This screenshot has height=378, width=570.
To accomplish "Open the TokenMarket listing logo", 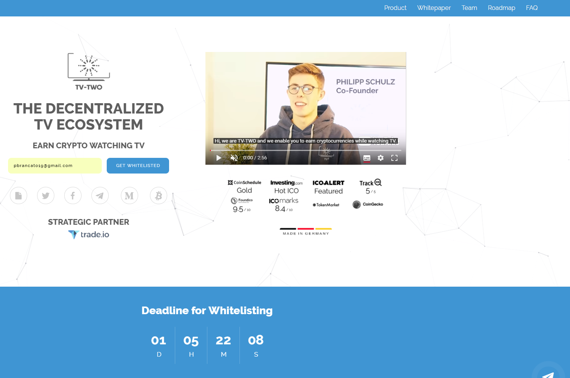I will (x=326, y=205).
